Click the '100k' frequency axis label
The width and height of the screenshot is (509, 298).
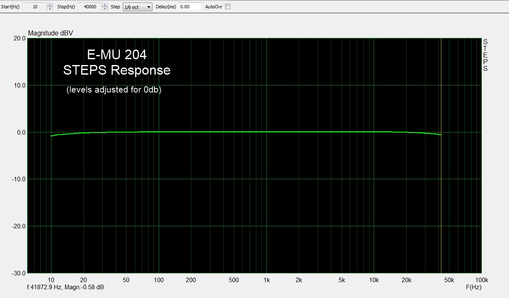pos(481,280)
